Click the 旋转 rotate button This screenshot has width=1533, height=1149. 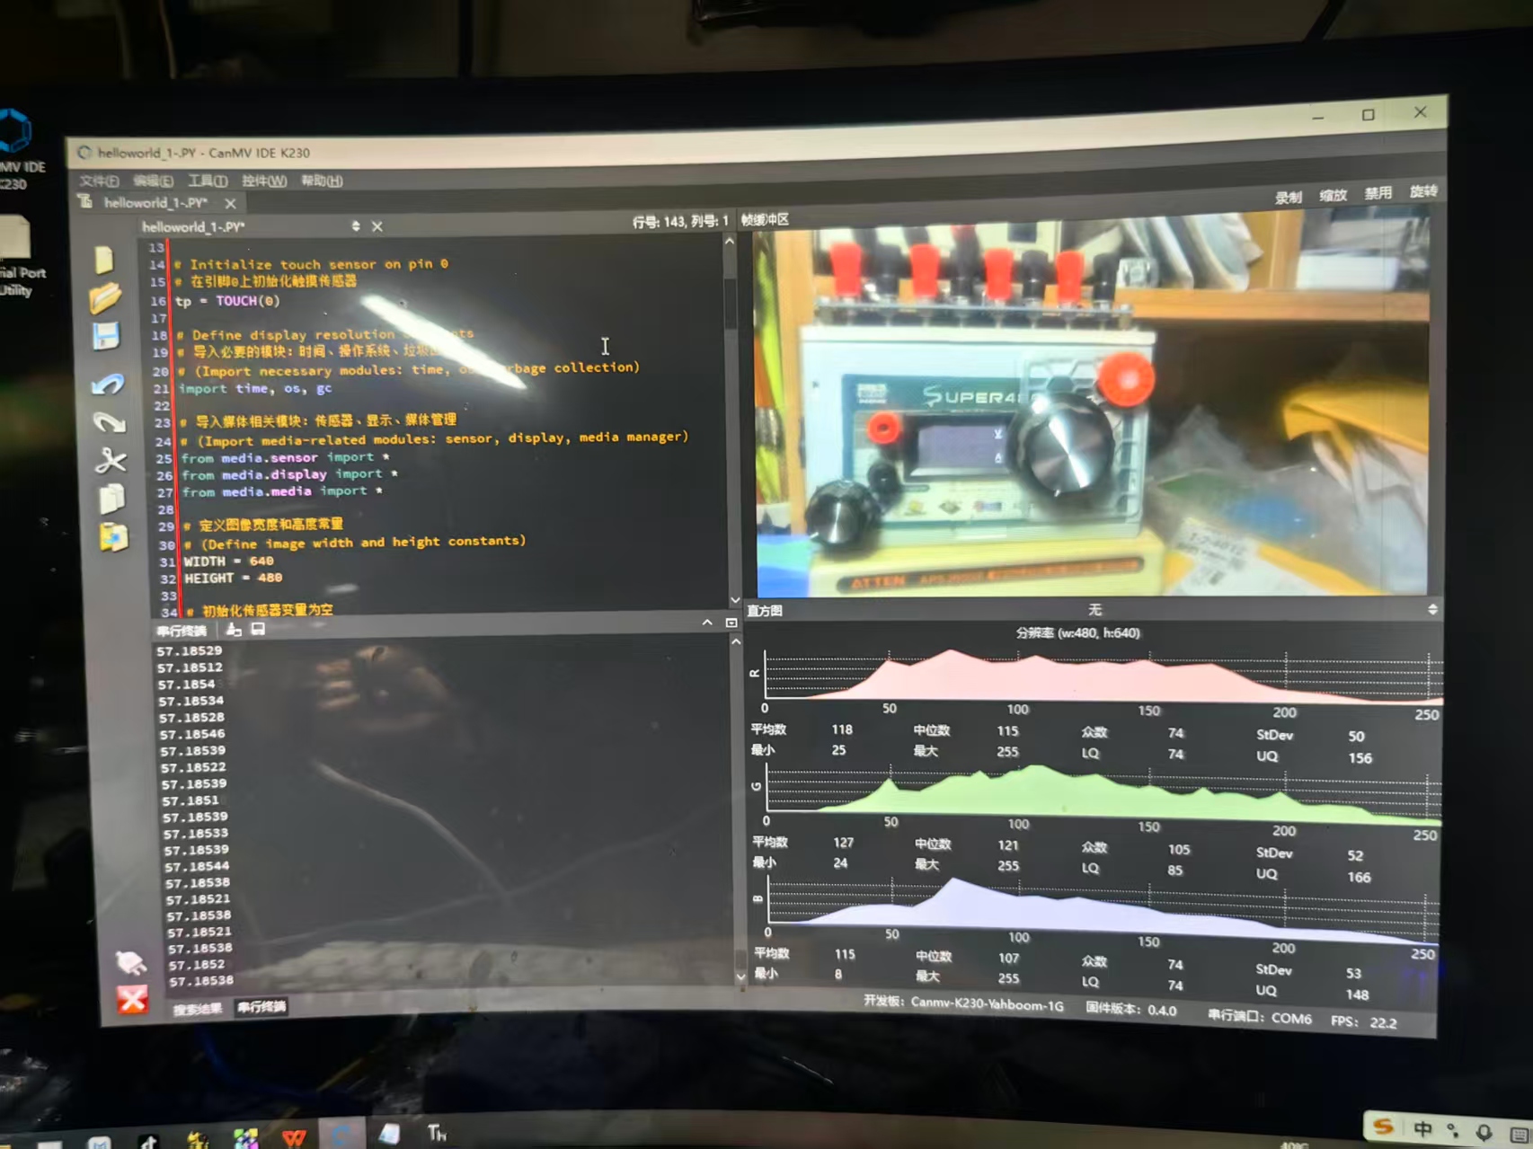[x=1424, y=191]
